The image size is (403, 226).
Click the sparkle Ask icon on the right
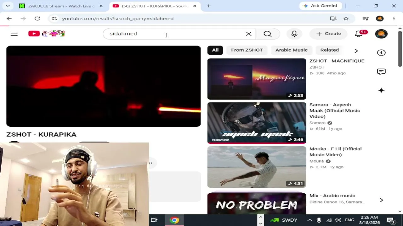(x=381, y=90)
